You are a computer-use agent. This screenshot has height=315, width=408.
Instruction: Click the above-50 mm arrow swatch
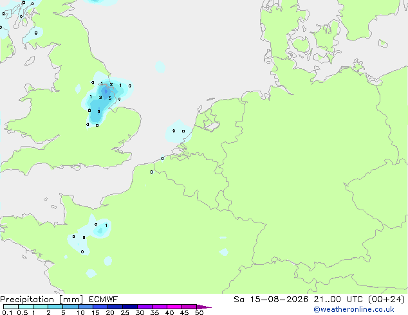point(203,307)
